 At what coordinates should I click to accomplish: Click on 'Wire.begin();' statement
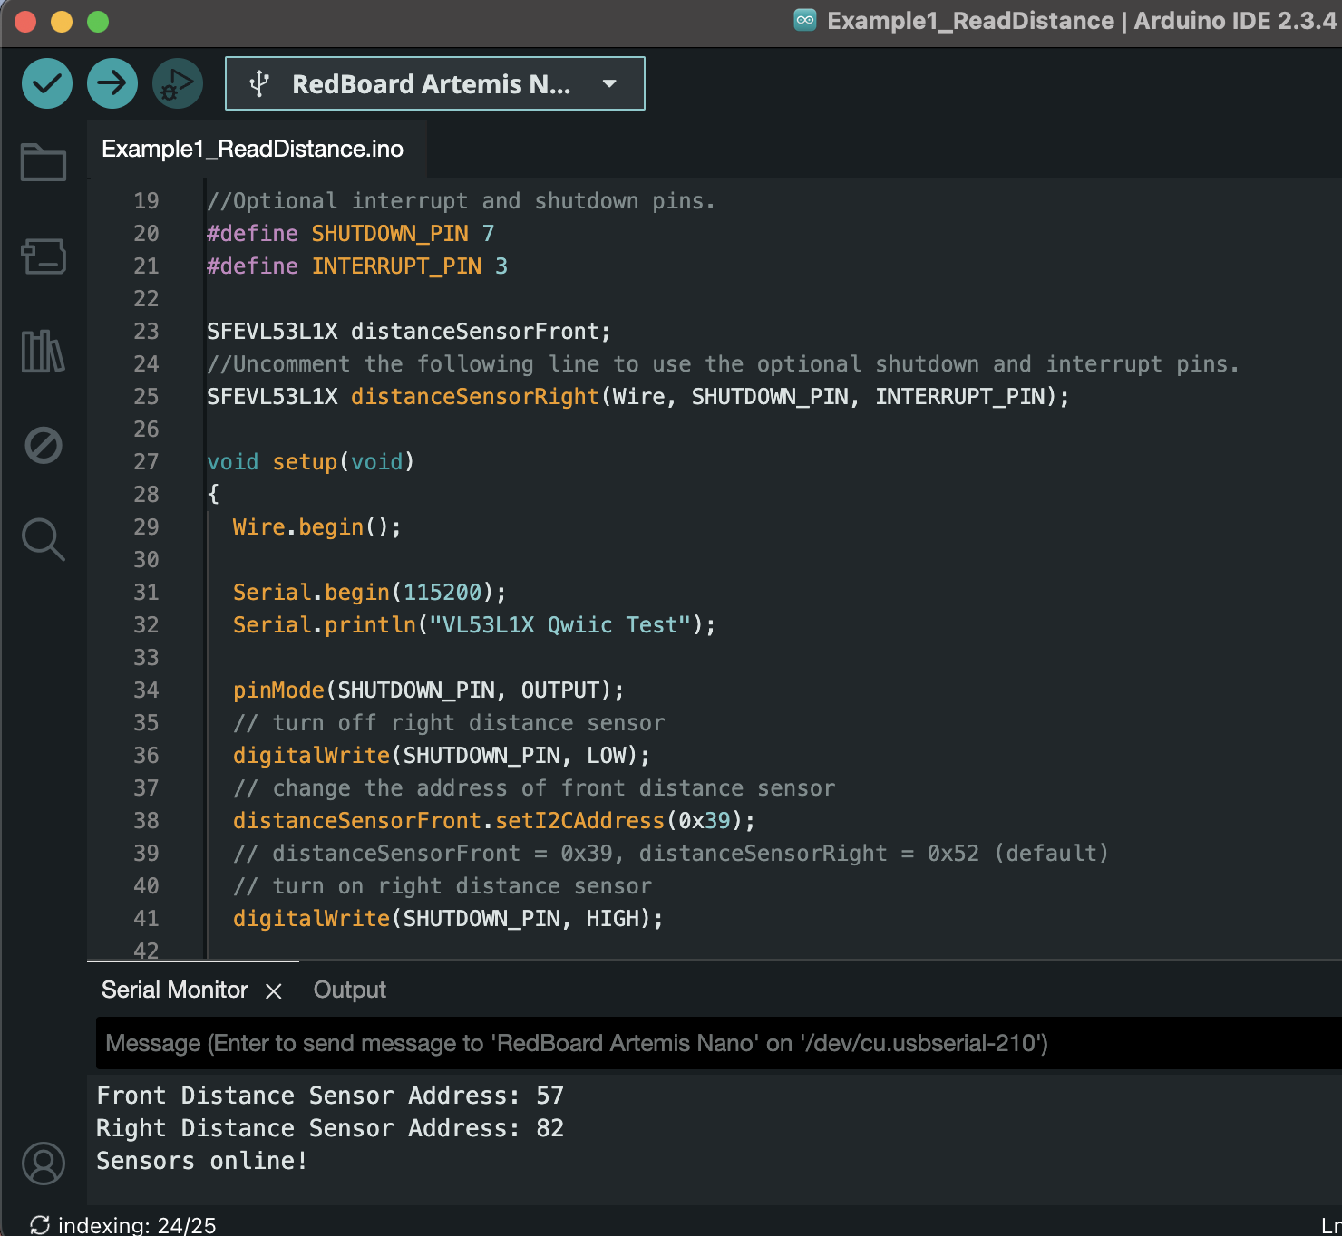point(317,527)
